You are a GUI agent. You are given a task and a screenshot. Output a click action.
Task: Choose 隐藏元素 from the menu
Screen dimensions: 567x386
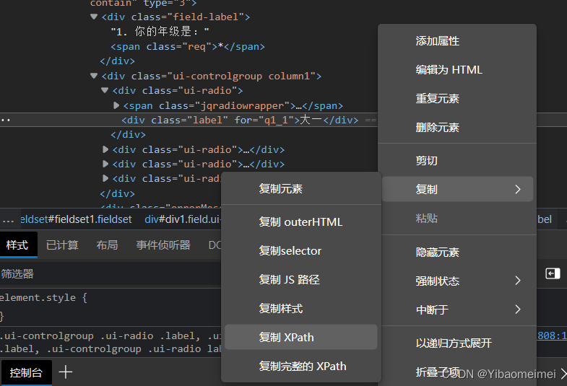[457, 252]
